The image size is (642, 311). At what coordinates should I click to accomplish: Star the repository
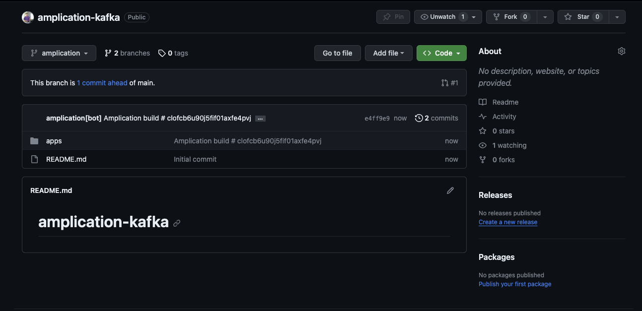coord(583,17)
